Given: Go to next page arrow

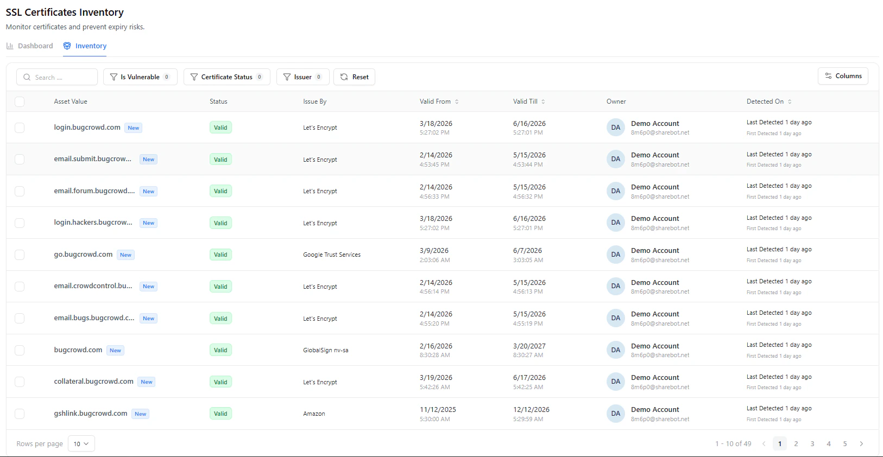Looking at the screenshot, I should tap(861, 444).
